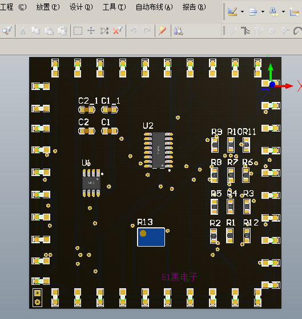The image size is (302, 319).
Task: Open the 放置 (P) menu
Action: pos(48,7)
